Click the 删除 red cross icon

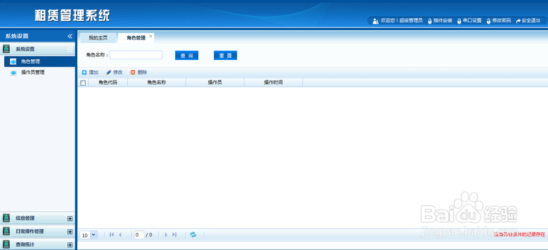tap(133, 72)
